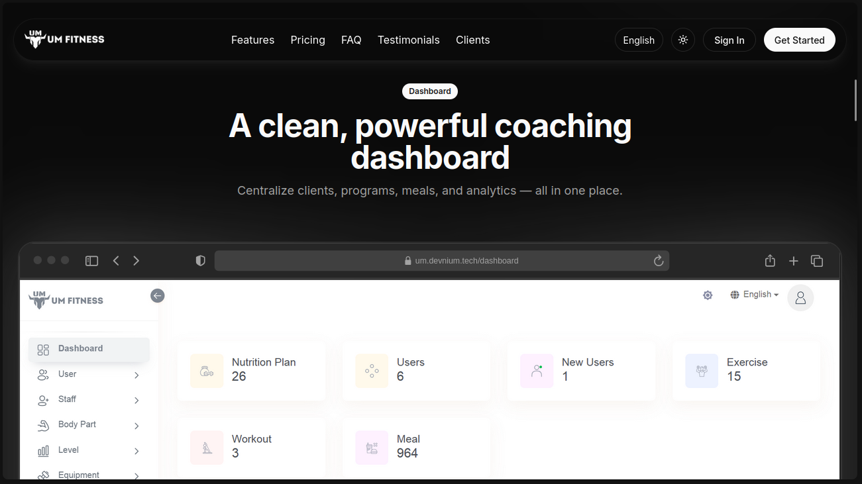Click the page vertical scrollbar thumb
The height and width of the screenshot is (484, 862).
[x=855, y=99]
